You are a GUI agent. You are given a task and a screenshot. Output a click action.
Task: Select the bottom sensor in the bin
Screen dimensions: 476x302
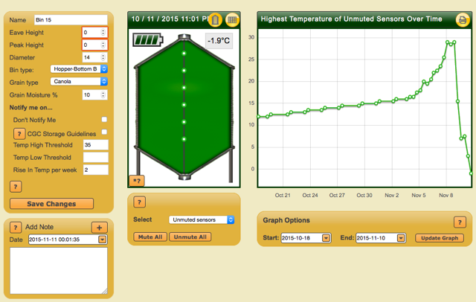(x=184, y=139)
